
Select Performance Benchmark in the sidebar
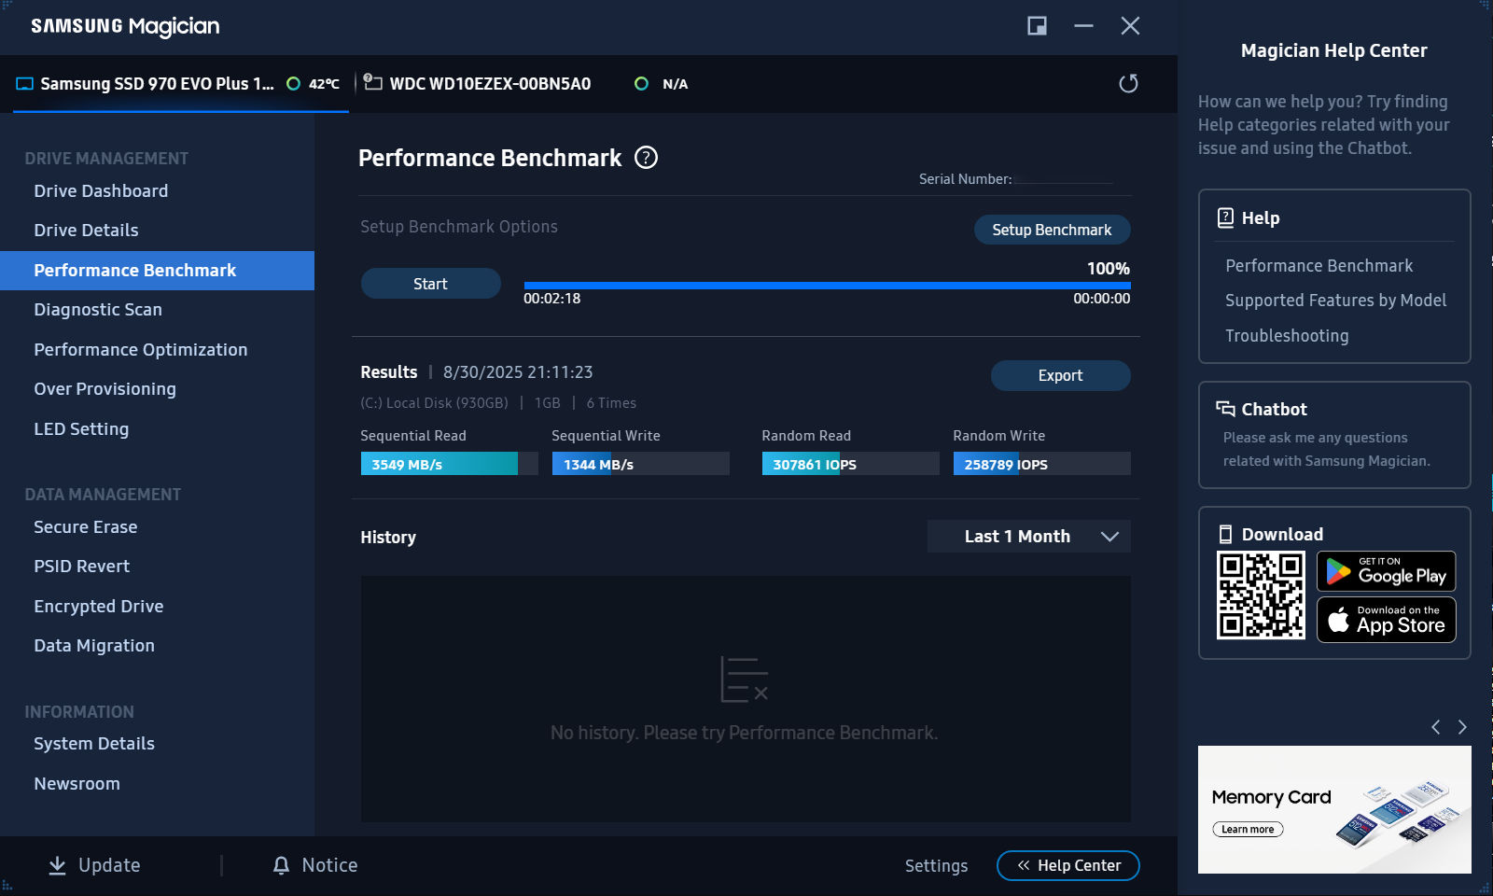click(x=157, y=271)
